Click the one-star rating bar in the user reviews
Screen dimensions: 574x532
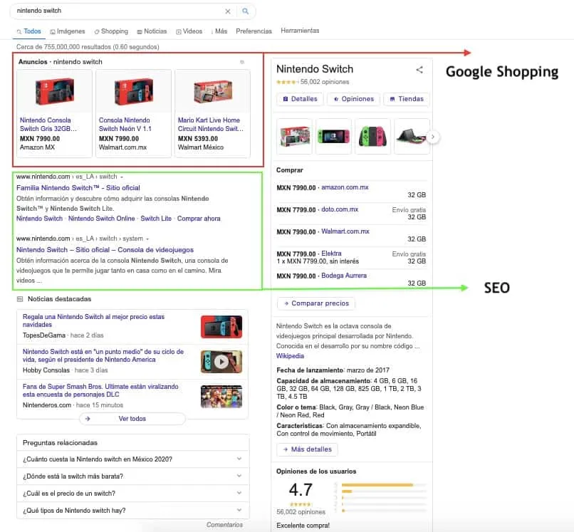(x=384, y=511)
